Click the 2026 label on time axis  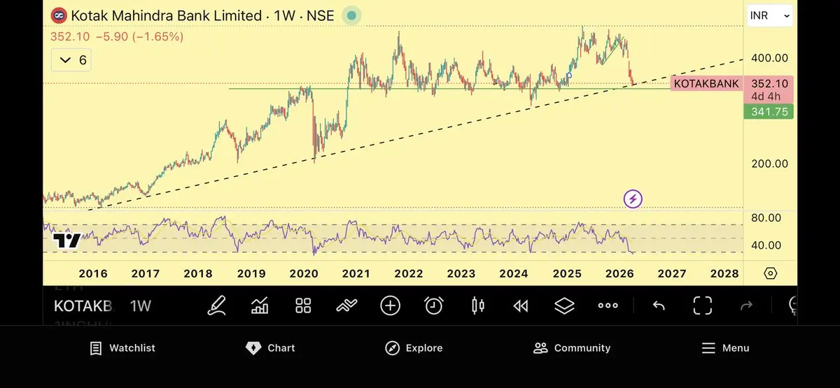(619, 274)
